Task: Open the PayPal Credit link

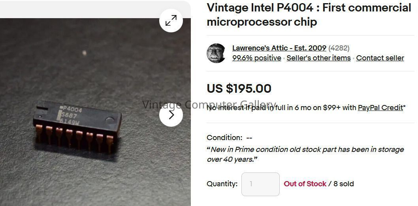Action: 380,107
